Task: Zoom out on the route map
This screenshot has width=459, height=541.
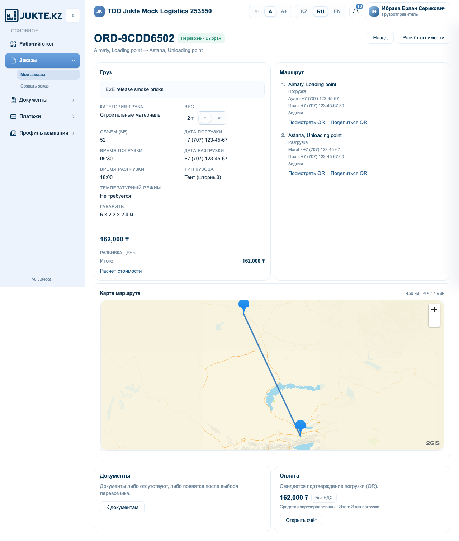Action: click(x=434, y=321)
